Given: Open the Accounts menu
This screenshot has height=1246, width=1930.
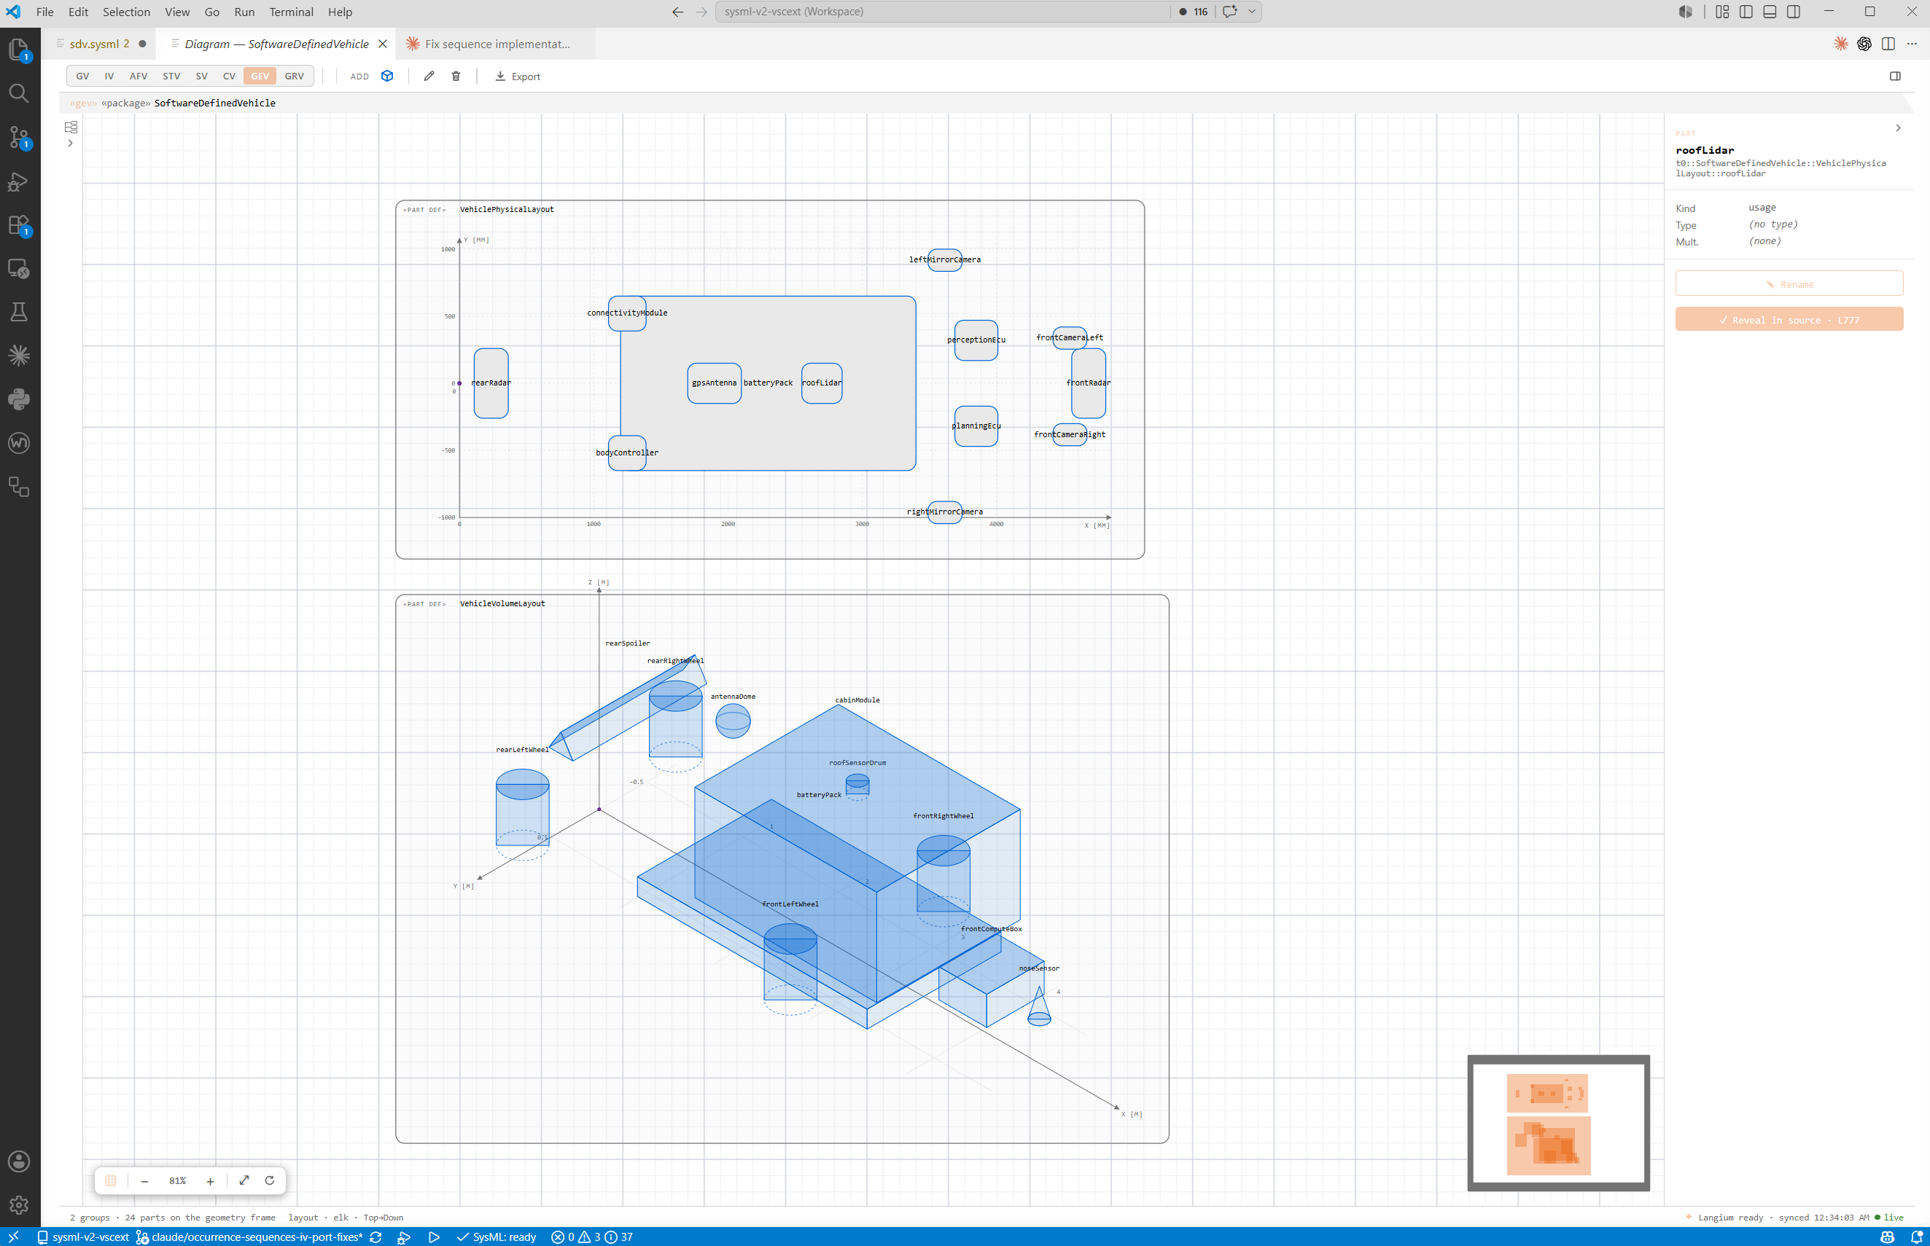Looking at the screenshot, I should [19, 1161].
